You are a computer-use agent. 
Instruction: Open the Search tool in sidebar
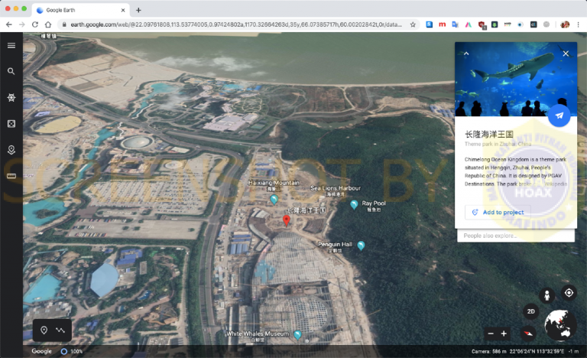[x=11, y=71]
